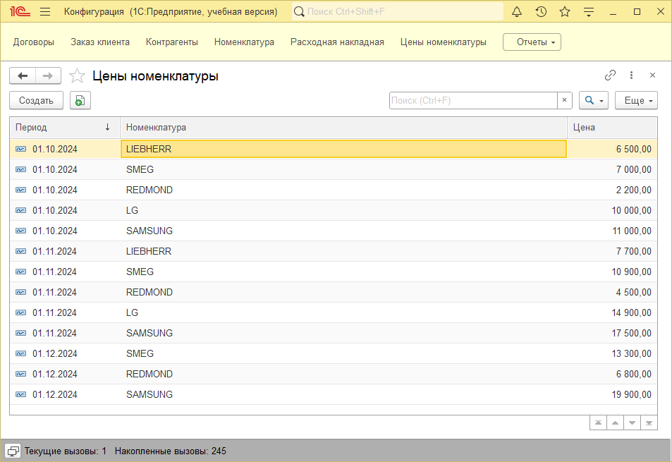
Task: Sort by Номенклатура column header
Action: point(343,127)
